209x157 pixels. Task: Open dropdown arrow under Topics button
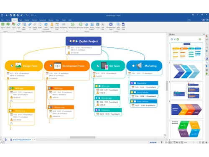3,29
